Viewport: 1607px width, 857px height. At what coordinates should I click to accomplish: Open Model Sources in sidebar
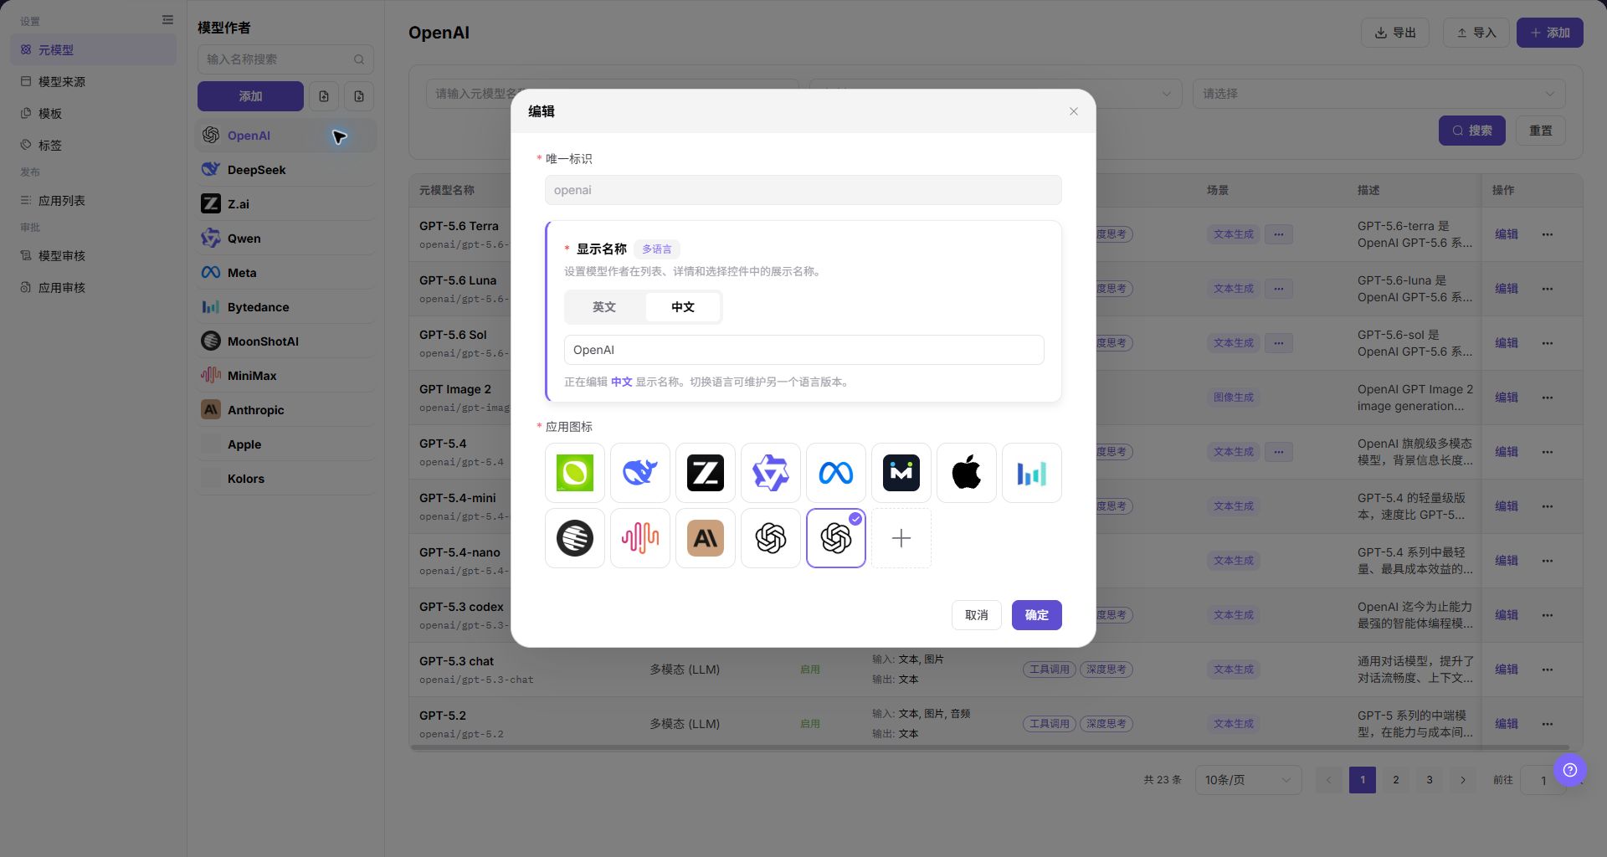point(93,82)
